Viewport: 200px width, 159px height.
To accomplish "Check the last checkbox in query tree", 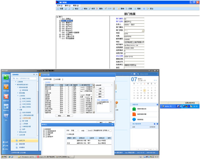I will click(x=46, y=136).
